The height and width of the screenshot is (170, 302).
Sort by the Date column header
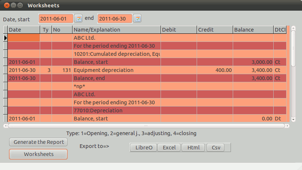click(x=24, y=30)
